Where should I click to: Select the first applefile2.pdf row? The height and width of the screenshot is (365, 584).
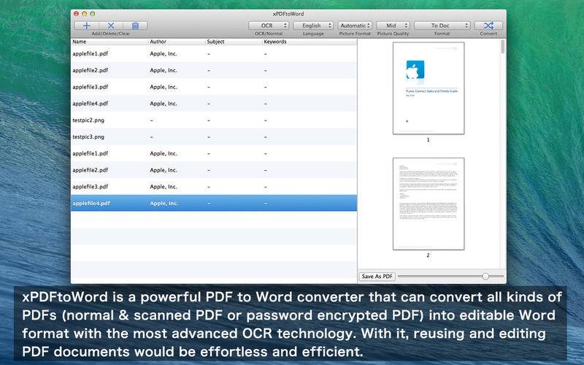click(214, 70)
